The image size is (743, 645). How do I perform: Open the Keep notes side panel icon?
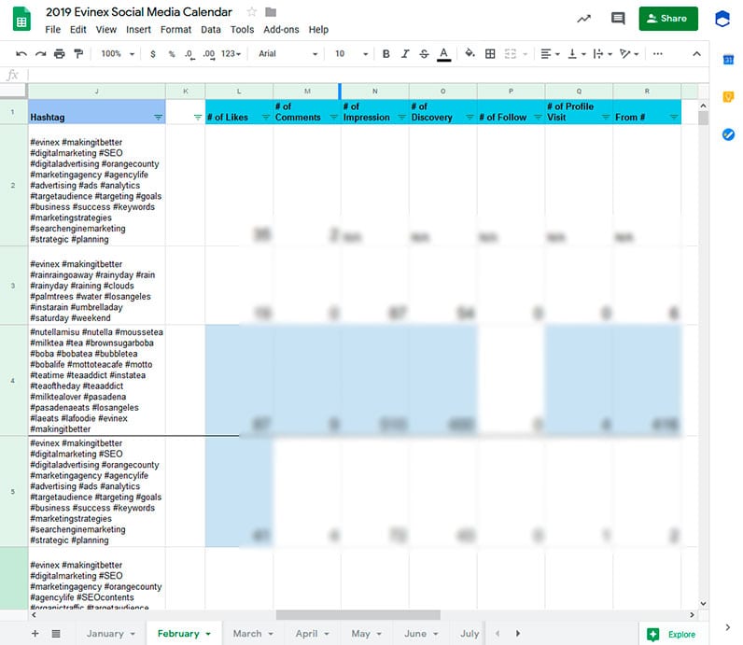[728, 97]
